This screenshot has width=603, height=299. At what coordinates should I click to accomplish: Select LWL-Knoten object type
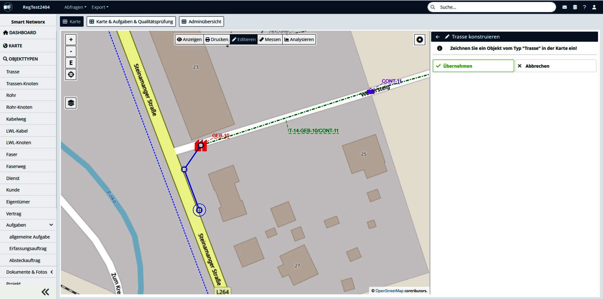(x=28, y=143)
